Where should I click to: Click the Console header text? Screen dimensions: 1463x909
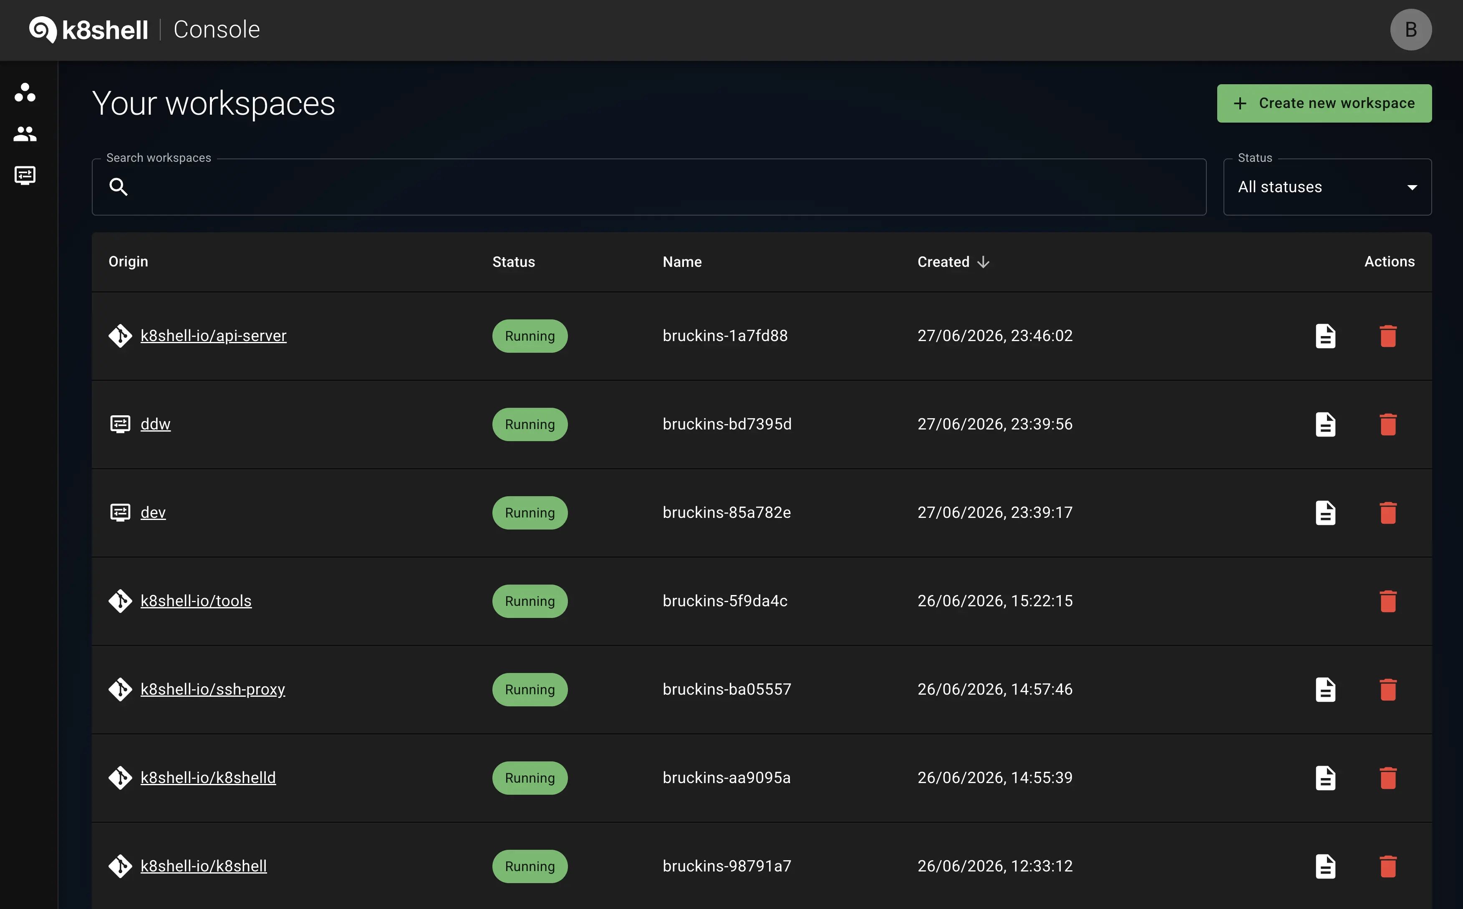click(217, 30)
